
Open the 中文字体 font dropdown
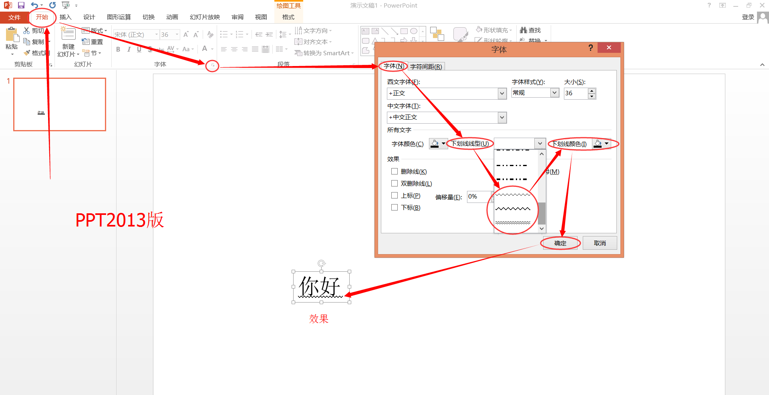pyautogui.click(x=502, y=117)
